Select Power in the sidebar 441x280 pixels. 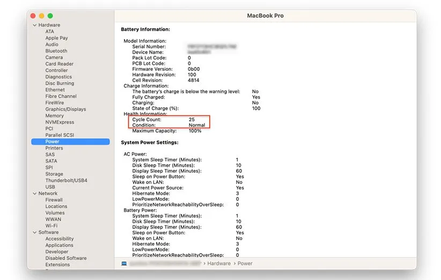click(x=53, y=142)
